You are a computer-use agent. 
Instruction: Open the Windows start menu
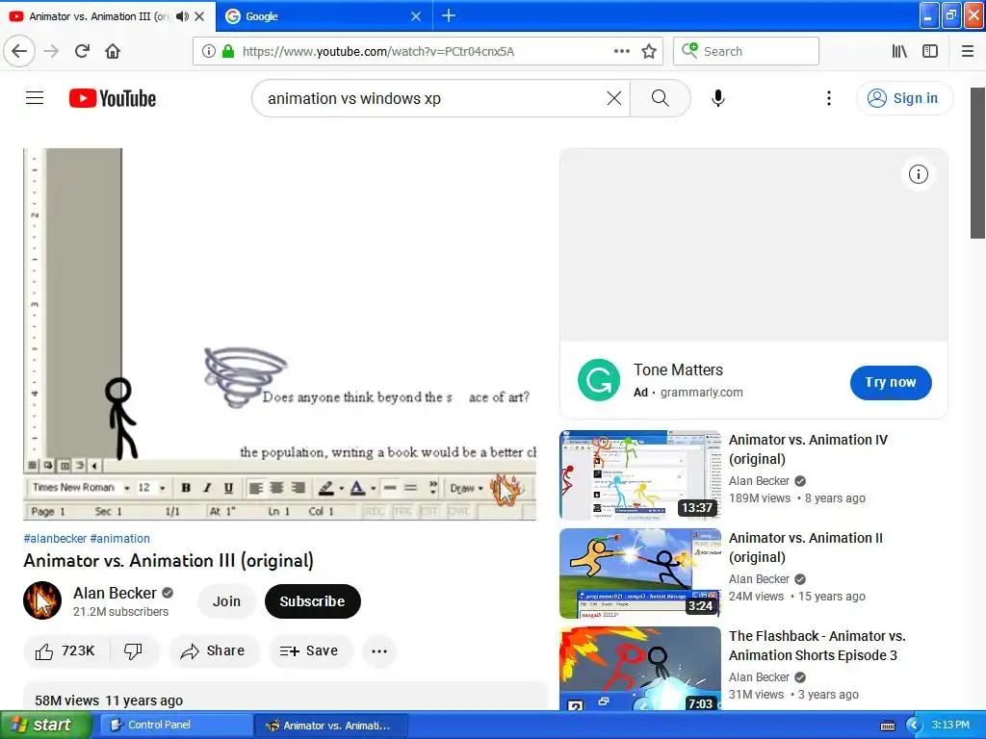[x=45, y=725]
